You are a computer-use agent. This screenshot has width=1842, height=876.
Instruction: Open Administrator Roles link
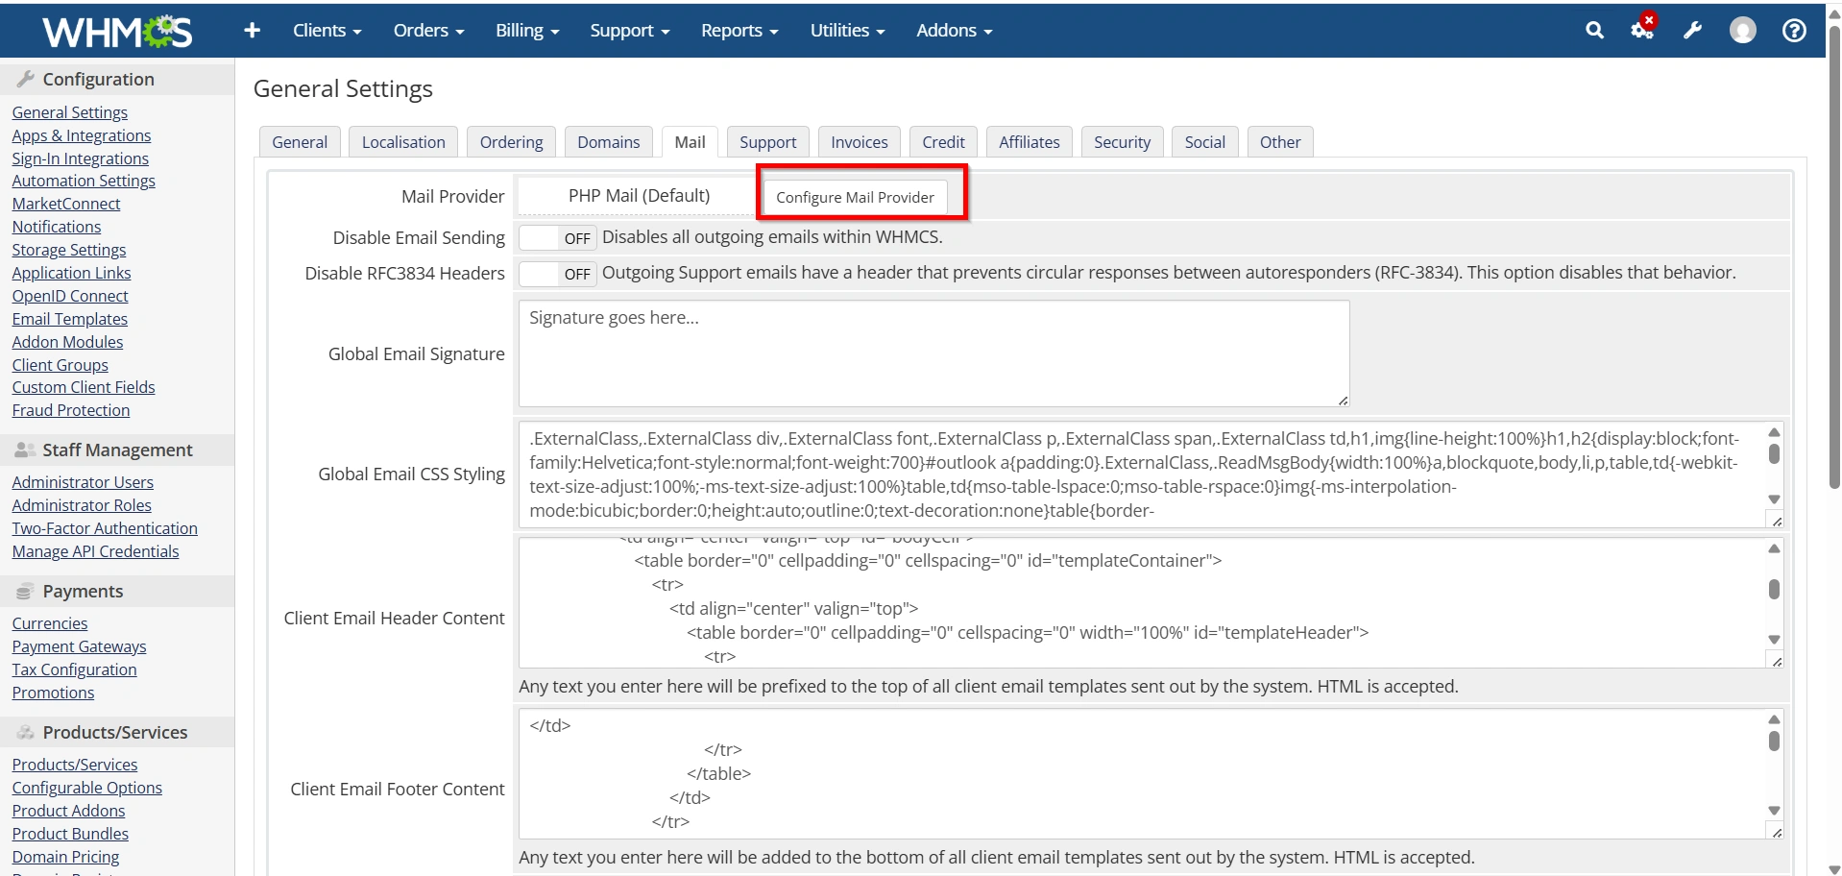pos(82,505)
